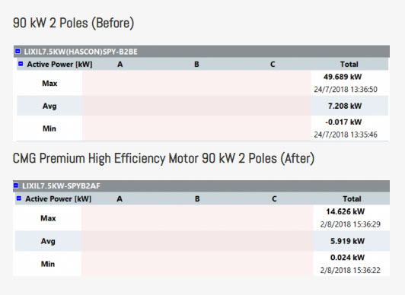Click the second table's Total column header
The height and width of the screenshot is (295, 405).
click(x=352, y=198)
